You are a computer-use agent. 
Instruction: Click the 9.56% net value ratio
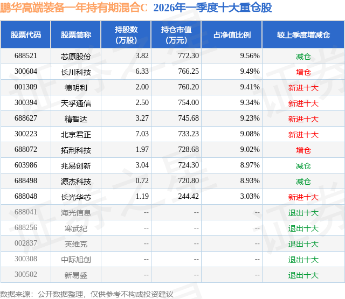[250, 56]
